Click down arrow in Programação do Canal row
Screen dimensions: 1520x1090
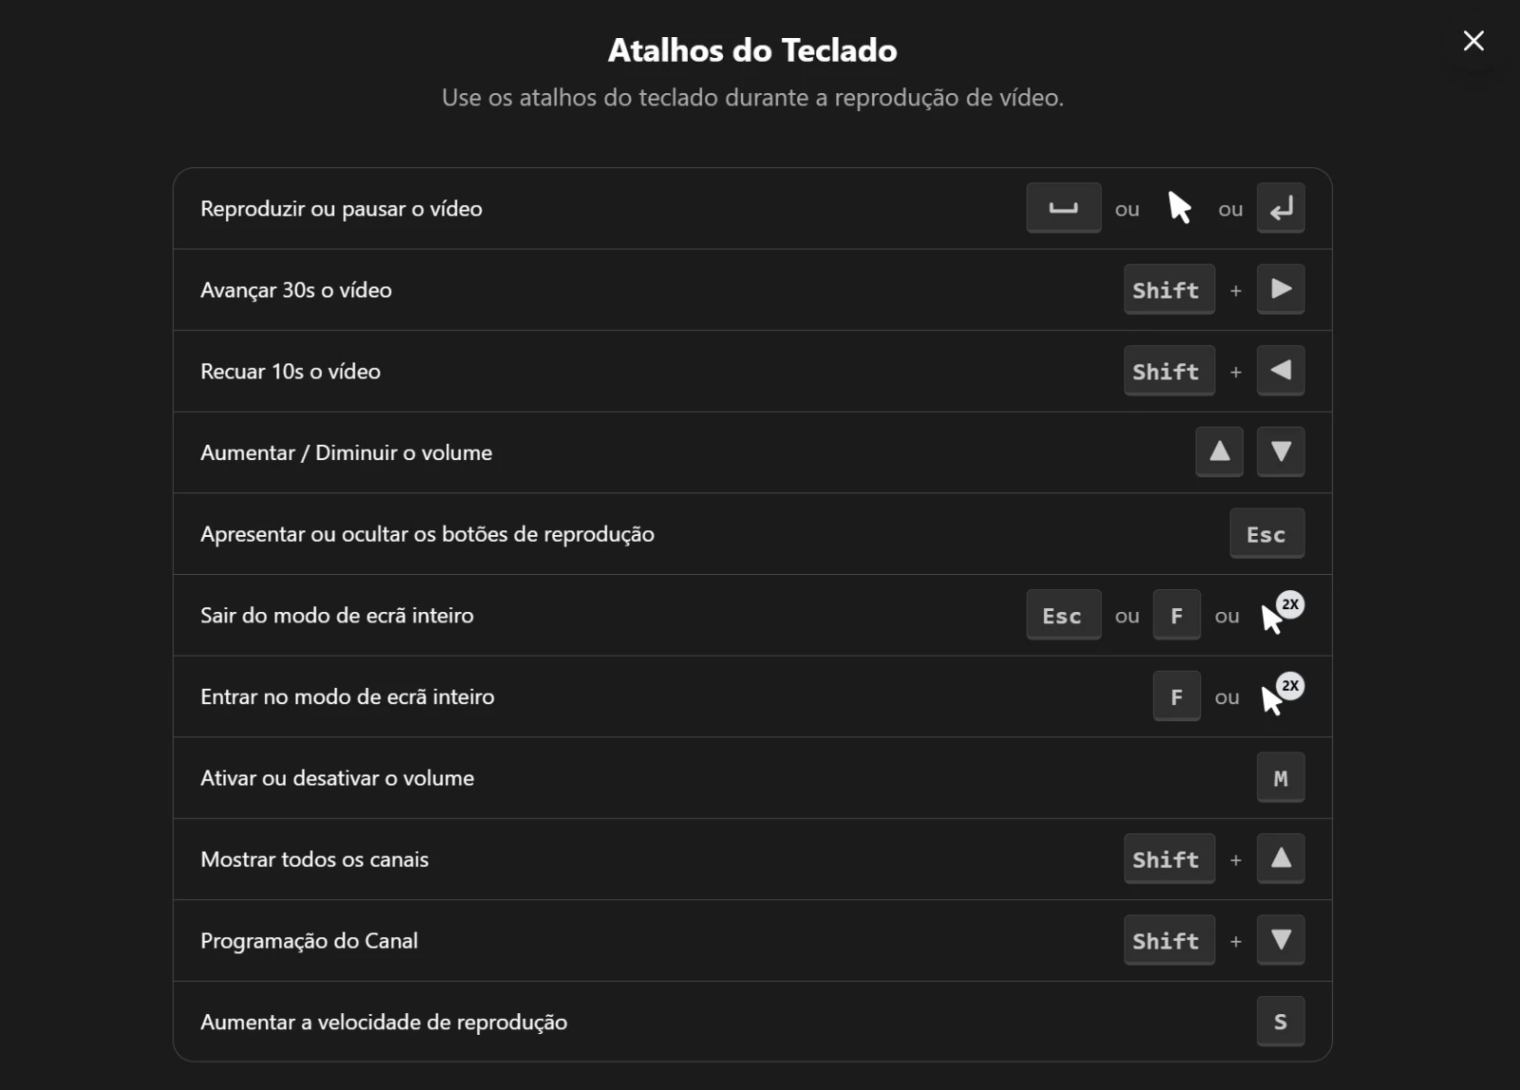coord(1280,940)
